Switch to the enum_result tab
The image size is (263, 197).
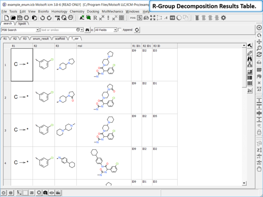40,38
